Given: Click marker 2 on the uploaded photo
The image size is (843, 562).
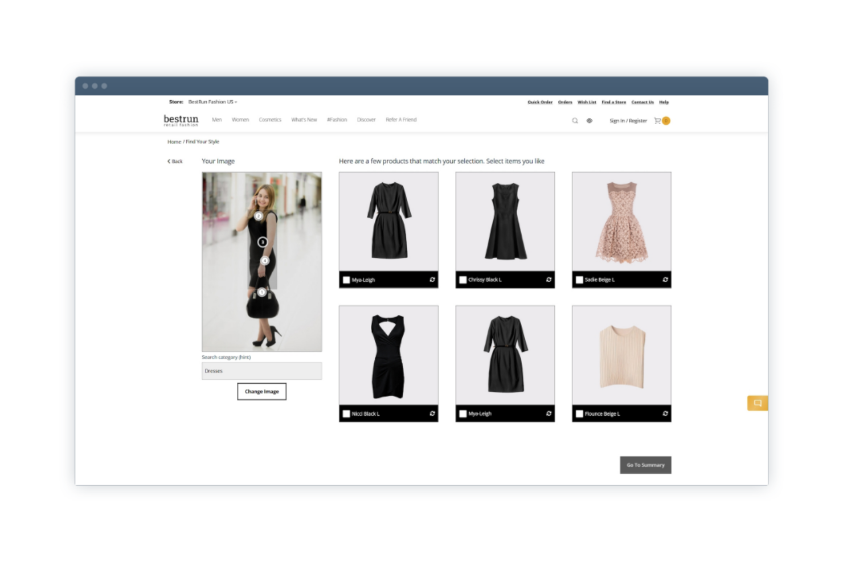Looking at the screenshot, I should (x=259, y=215).
